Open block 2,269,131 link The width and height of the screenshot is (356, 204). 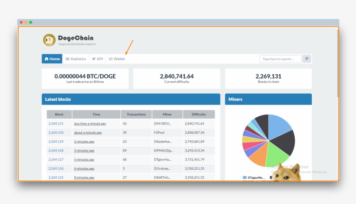coord(56,124)
